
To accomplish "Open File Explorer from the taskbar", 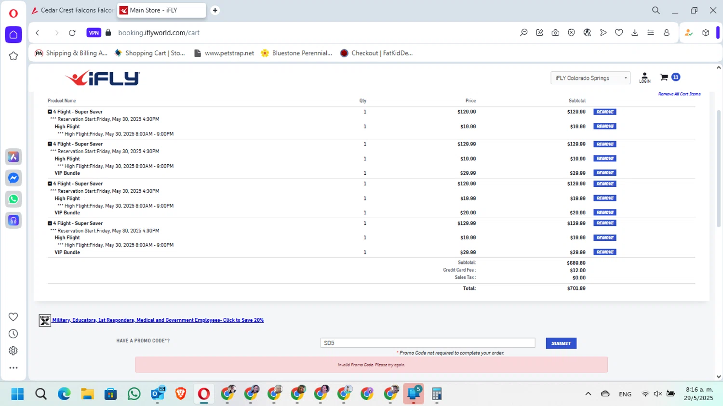I will 87,394.
